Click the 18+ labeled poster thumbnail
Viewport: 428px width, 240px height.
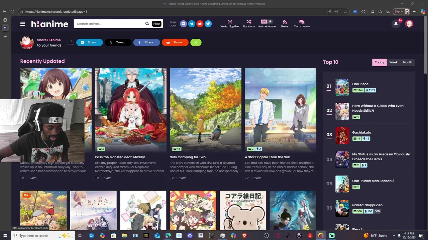[x=43, y=210]
